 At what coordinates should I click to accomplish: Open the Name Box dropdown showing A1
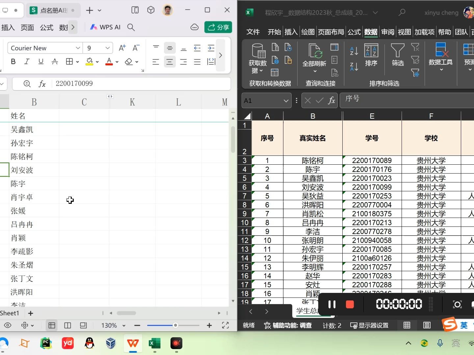(x=286, y=101)
